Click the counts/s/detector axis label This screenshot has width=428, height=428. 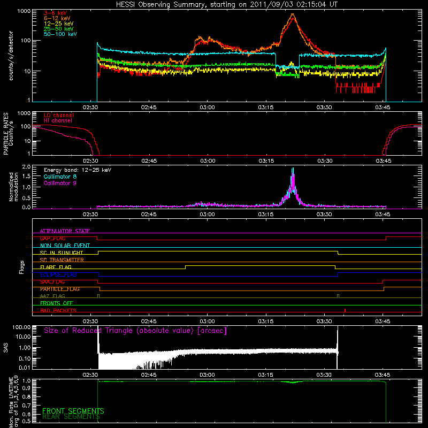coord(11,56)
